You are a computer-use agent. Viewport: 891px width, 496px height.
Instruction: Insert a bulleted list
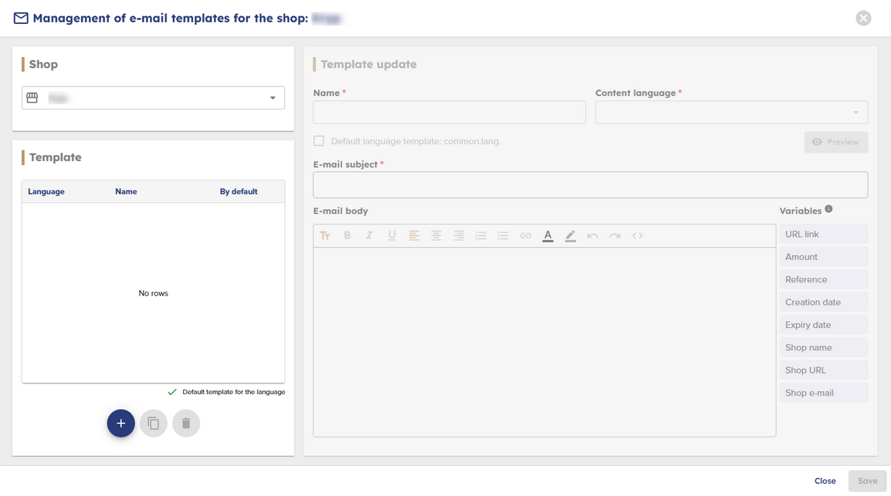[x=503, y=235]
